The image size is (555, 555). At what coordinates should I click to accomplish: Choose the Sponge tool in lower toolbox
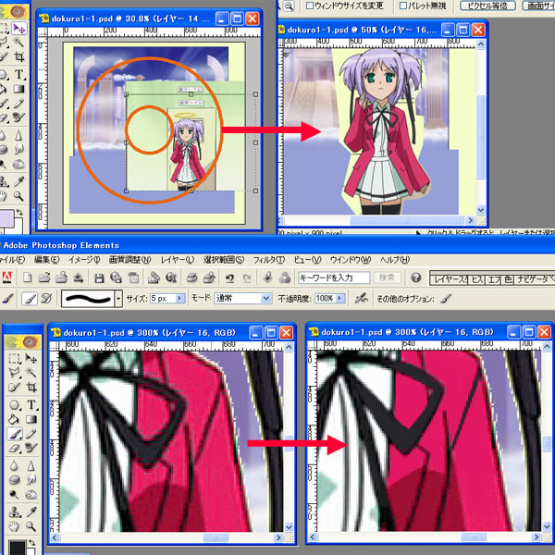click(x=15, y=480)
